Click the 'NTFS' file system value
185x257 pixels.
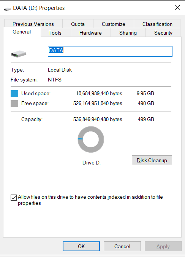click(x=55, y=80)
